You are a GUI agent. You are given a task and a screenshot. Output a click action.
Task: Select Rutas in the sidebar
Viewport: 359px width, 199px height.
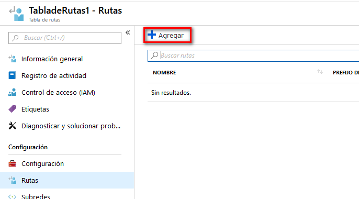coord(67,180)
